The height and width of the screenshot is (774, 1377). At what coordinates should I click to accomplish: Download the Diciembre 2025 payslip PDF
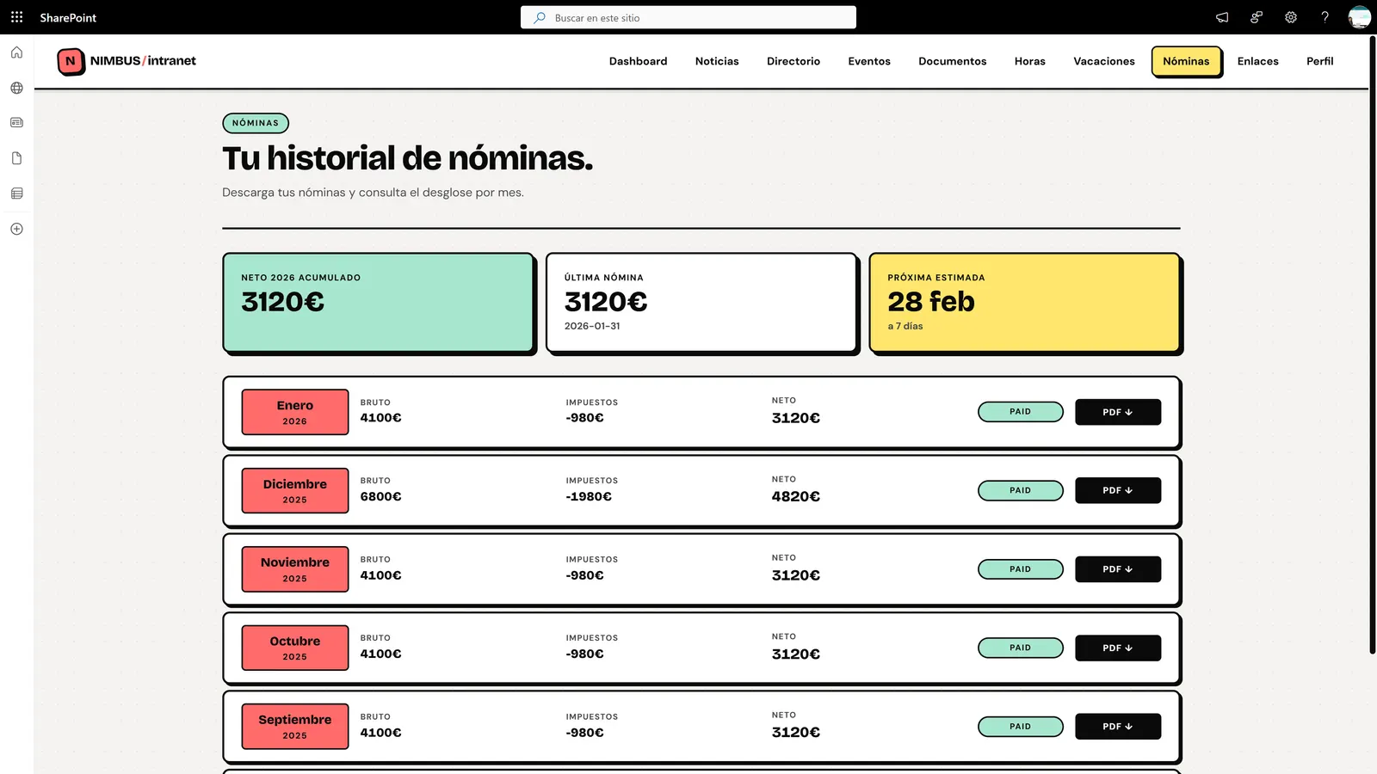click(x=1118, y=490)
